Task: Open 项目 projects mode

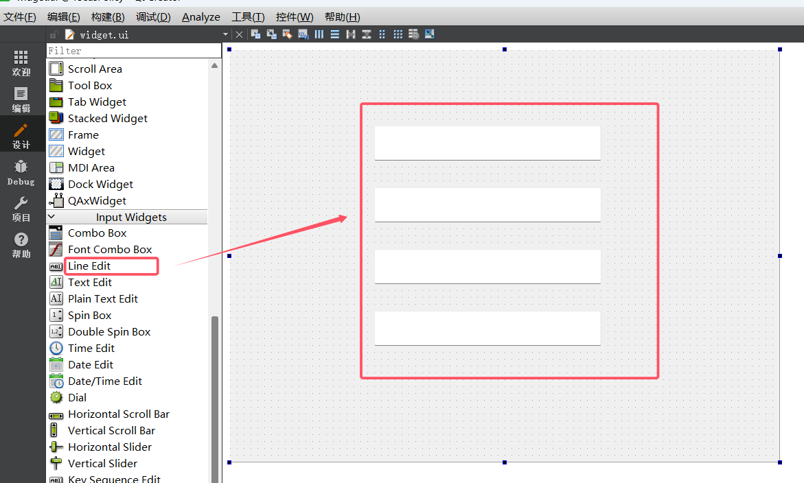Action: (x=21, y=209)
